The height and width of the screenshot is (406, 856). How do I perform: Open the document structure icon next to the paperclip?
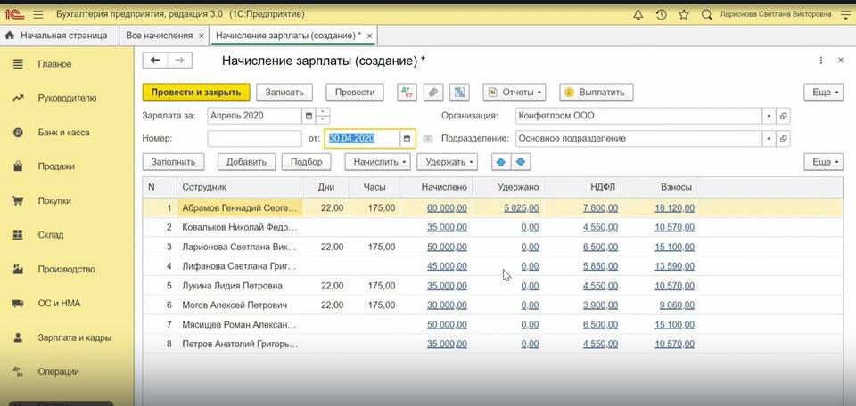coord(459,92)
